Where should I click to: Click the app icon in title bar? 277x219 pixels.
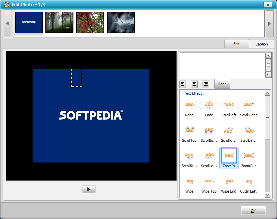[x=7, y=4]
